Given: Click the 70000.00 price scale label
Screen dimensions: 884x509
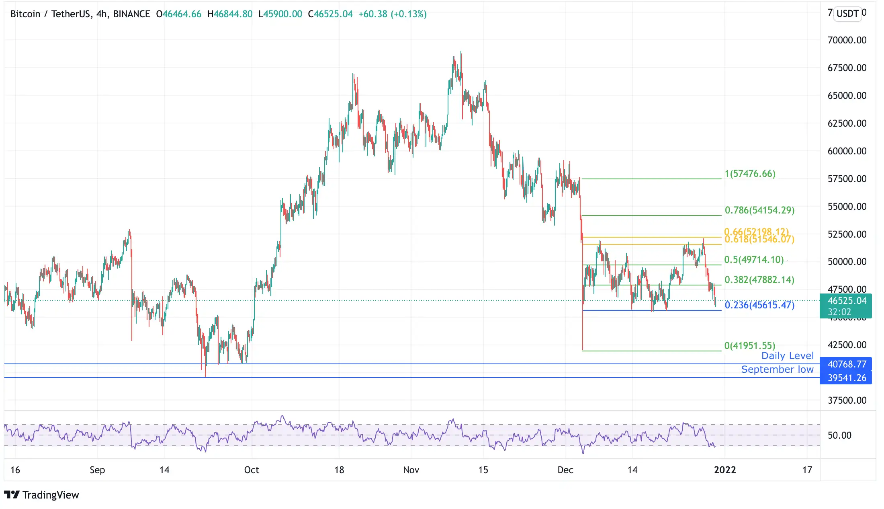Looking at the screenshot, I should coord(847,40).
